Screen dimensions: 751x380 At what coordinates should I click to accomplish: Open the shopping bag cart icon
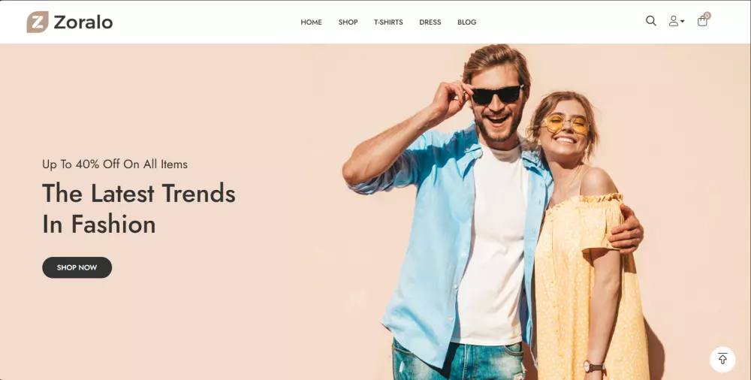(x=702, y=21)
